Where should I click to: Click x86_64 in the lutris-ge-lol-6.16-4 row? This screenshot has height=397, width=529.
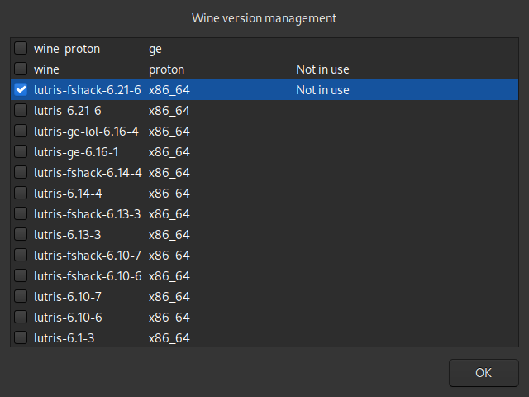pyautogui.click(x=169, y=132)
